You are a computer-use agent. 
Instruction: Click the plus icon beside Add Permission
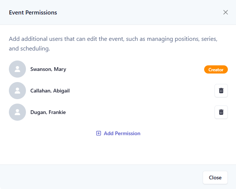coord(99,133)
